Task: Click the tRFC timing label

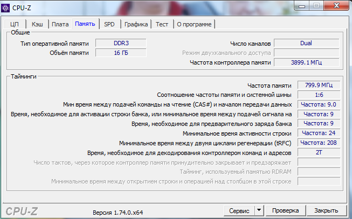Action: pyautogui.click(x=205, y=143)
